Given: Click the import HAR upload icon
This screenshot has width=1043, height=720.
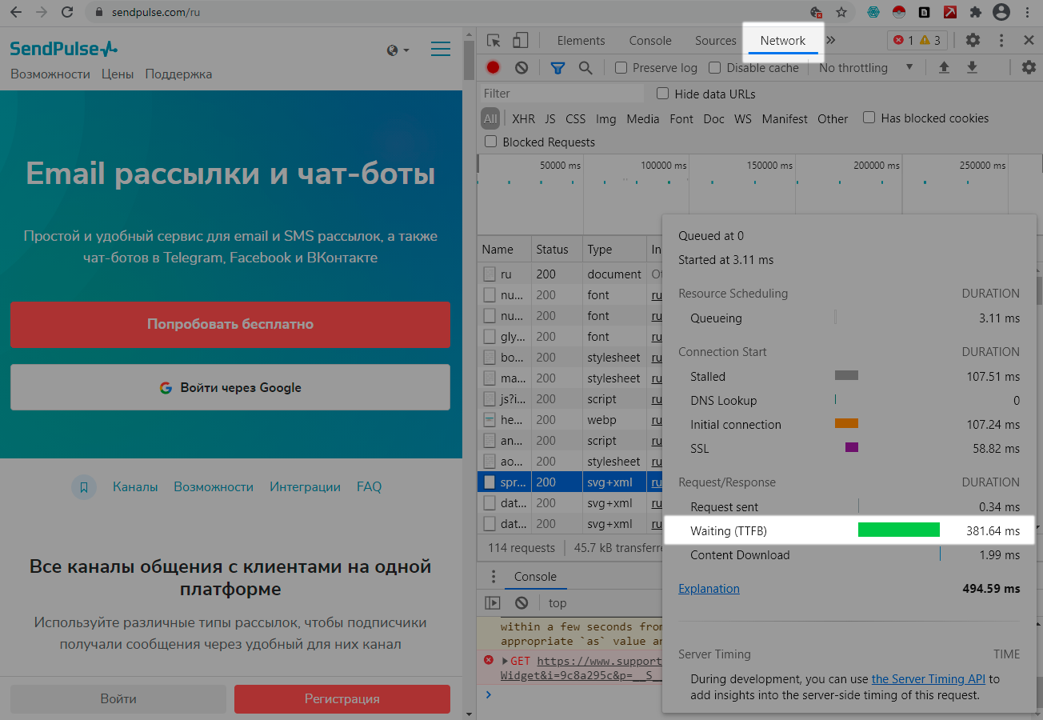Looking at the screenshot, I should pos(944,68).
